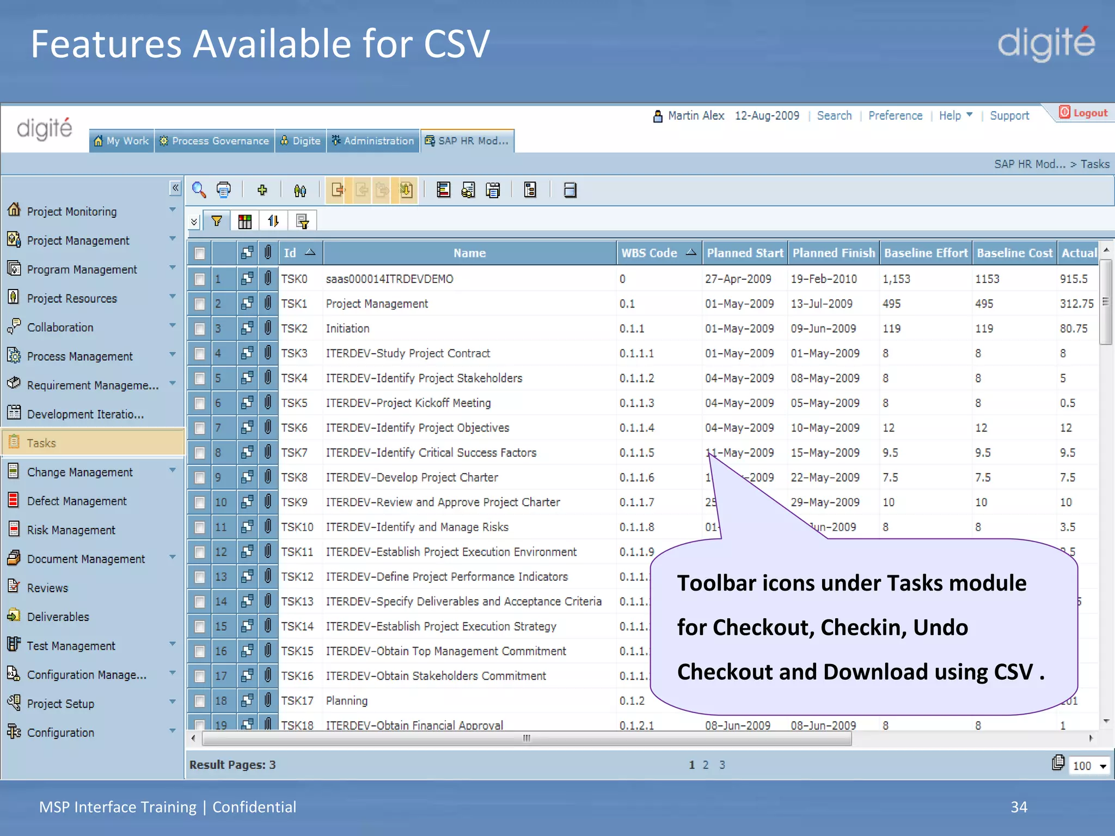Click the copy pages icon beside the 100 dropdown
The height and width of the screenshot is (836, 1115).
click(x=1058, y=763)
